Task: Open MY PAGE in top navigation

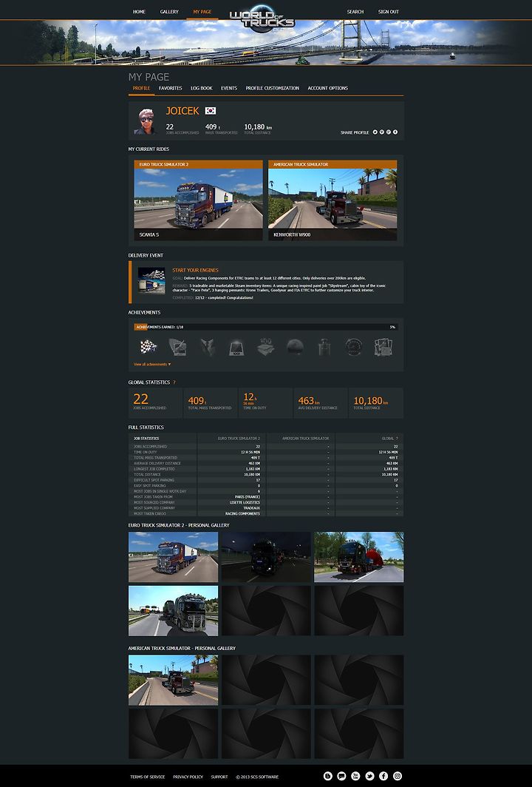Action: point(202,12)
